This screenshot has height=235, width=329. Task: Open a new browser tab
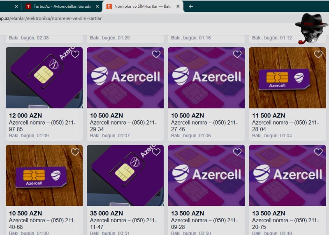[191, 7]
